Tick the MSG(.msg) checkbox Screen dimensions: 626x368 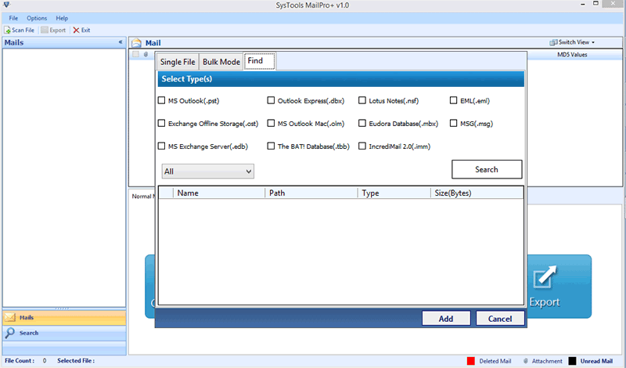453,123
